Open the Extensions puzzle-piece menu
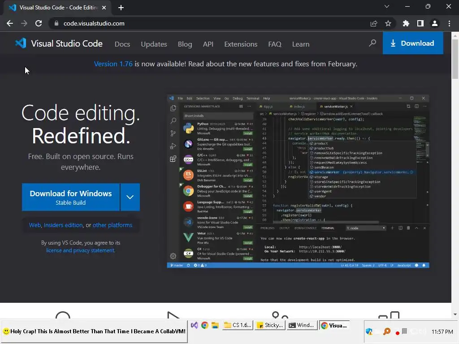 [x=406, y=23]
